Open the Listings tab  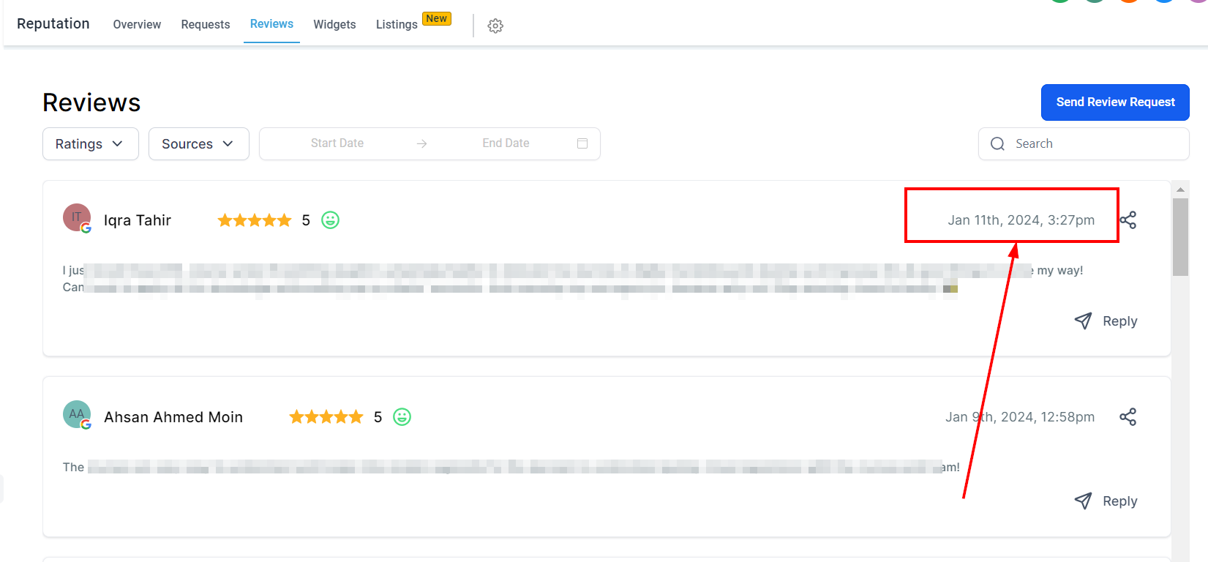[397, 25]
